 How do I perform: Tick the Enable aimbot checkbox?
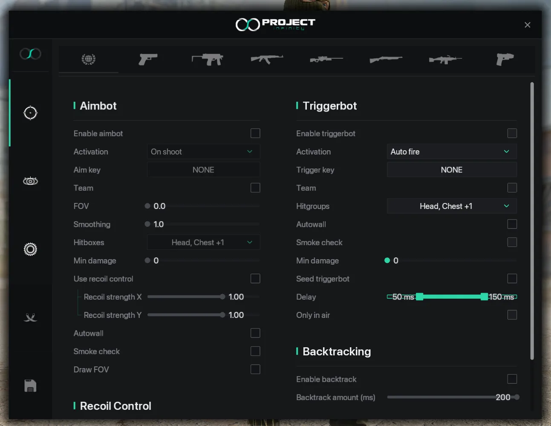pyautogui.click(x=255, y=133)
